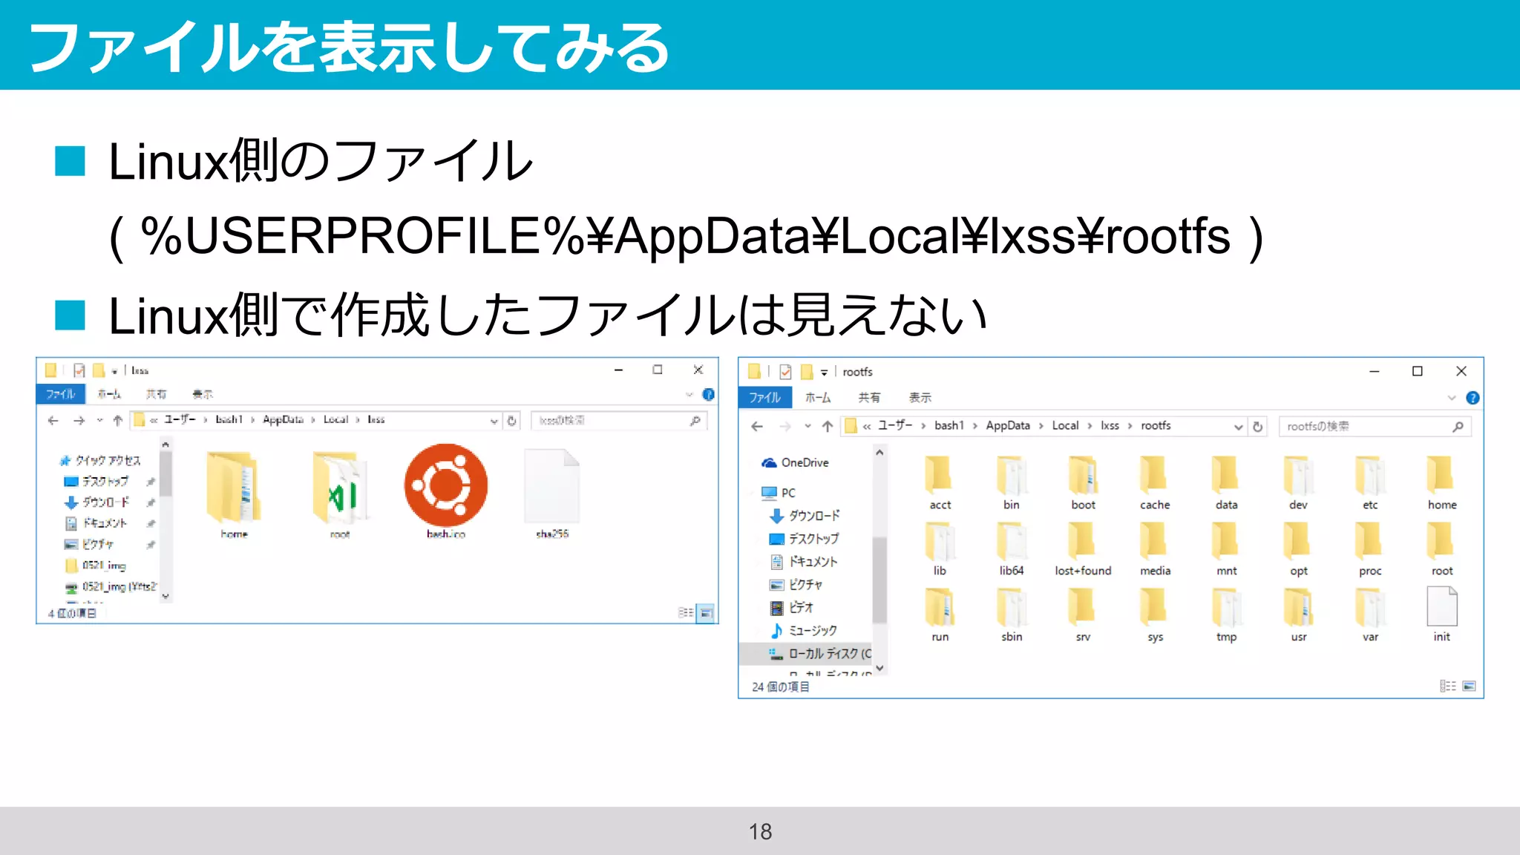Screen dimensions: 1520x855
Task: Open the acct folder in rootfs window
Action: tap(940, 482)
